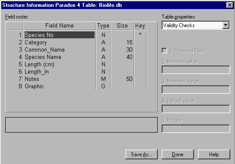Click size 15 of Category field
235x164 pixels.
(129, 42)
